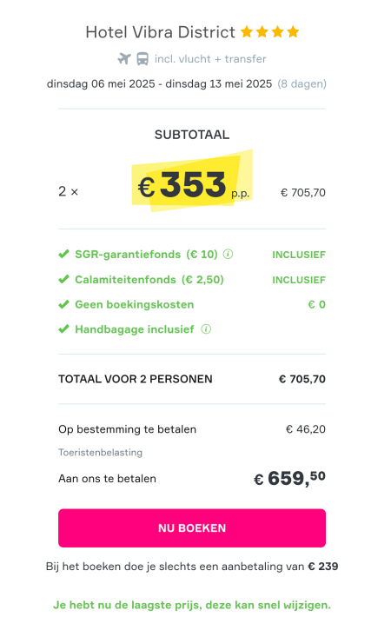Click the Toeristenbelasting label
391x637 pixels.
tap(100, 452)
